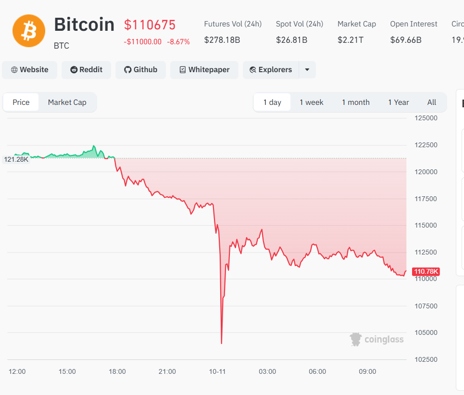Expand the Explorers dropdown arrow

tap(307, 70)
